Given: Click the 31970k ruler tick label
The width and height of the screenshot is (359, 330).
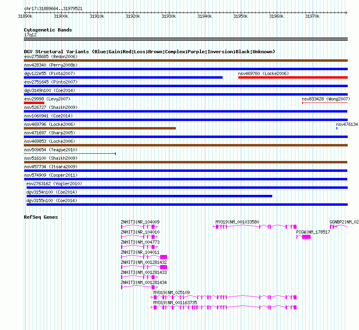Looking at the screenshot, I should (x=312, y=17).
